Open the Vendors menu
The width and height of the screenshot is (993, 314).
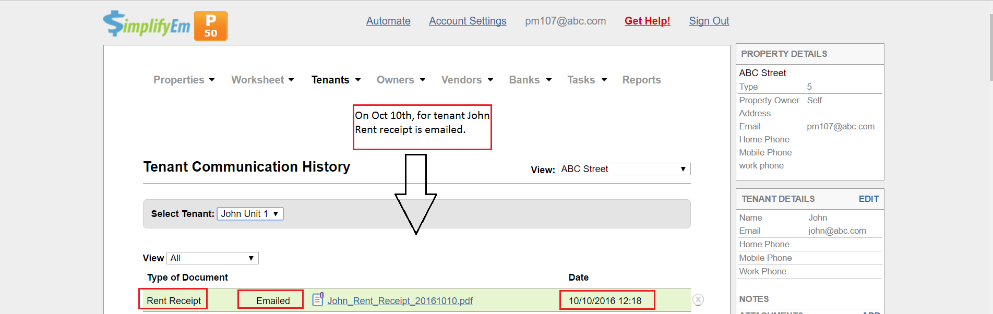[467, 80]
